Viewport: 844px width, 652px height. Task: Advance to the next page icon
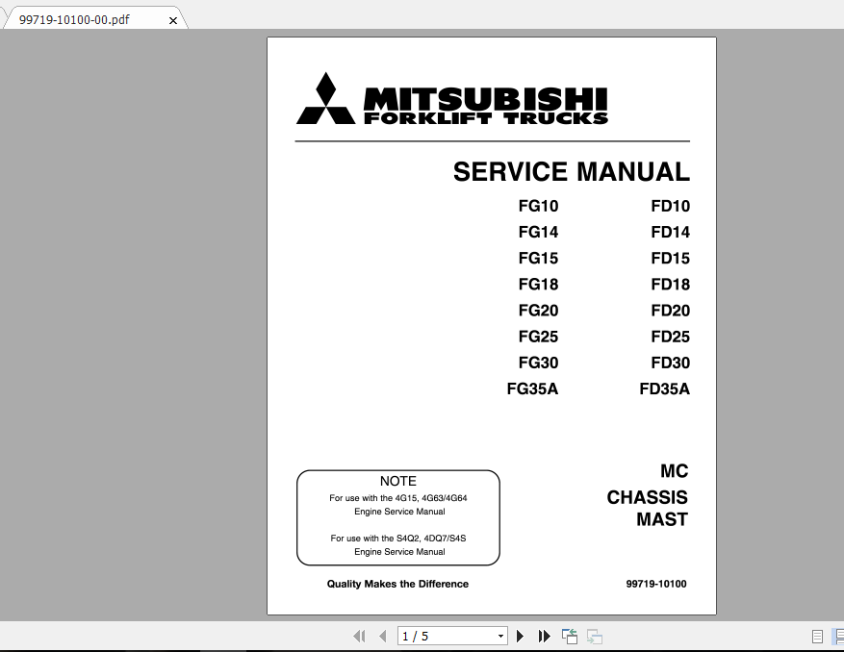click(521, 636)
